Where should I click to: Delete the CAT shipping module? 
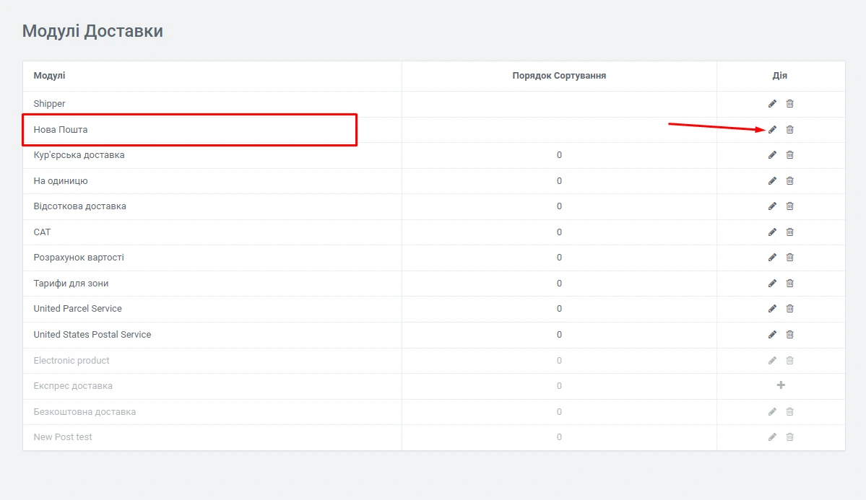click(x=789, y=232)
